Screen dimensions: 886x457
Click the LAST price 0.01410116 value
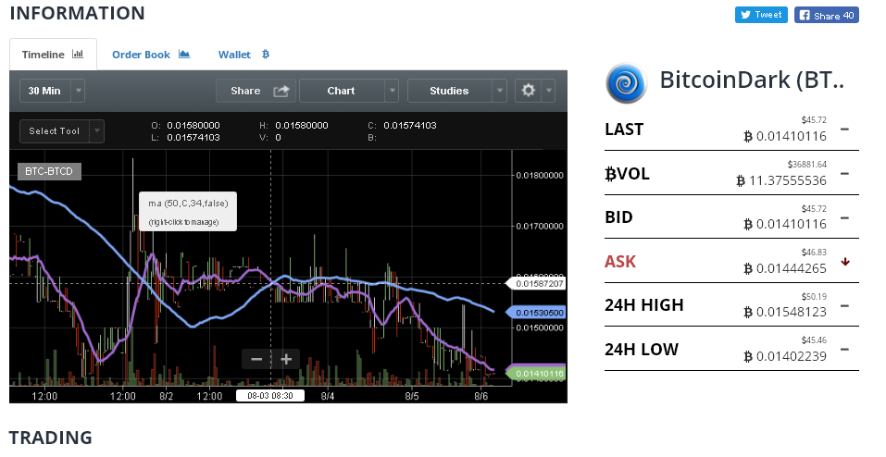pyautogui.click(x=785, y=136)
